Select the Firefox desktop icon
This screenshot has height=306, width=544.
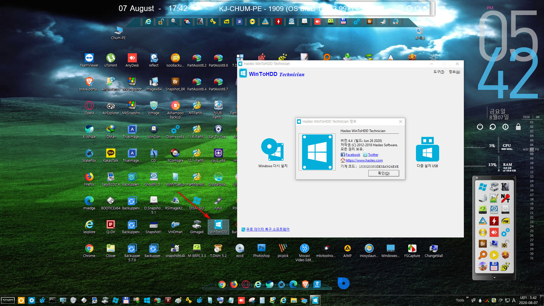tap(89, 179)
